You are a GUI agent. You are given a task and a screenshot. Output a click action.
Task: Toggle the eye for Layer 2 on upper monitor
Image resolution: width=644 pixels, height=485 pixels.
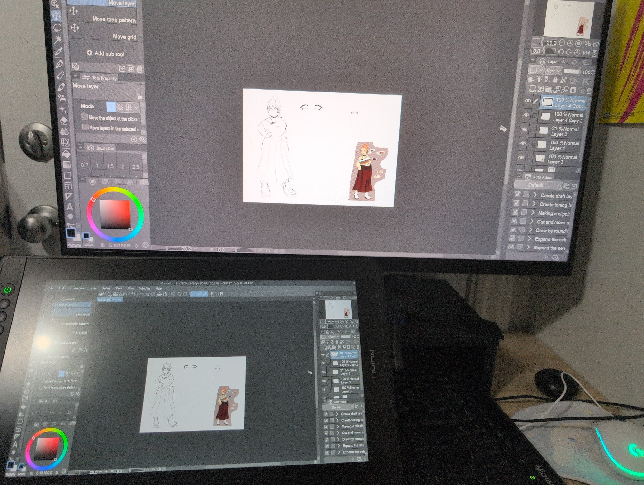click(x=525, y=129)
